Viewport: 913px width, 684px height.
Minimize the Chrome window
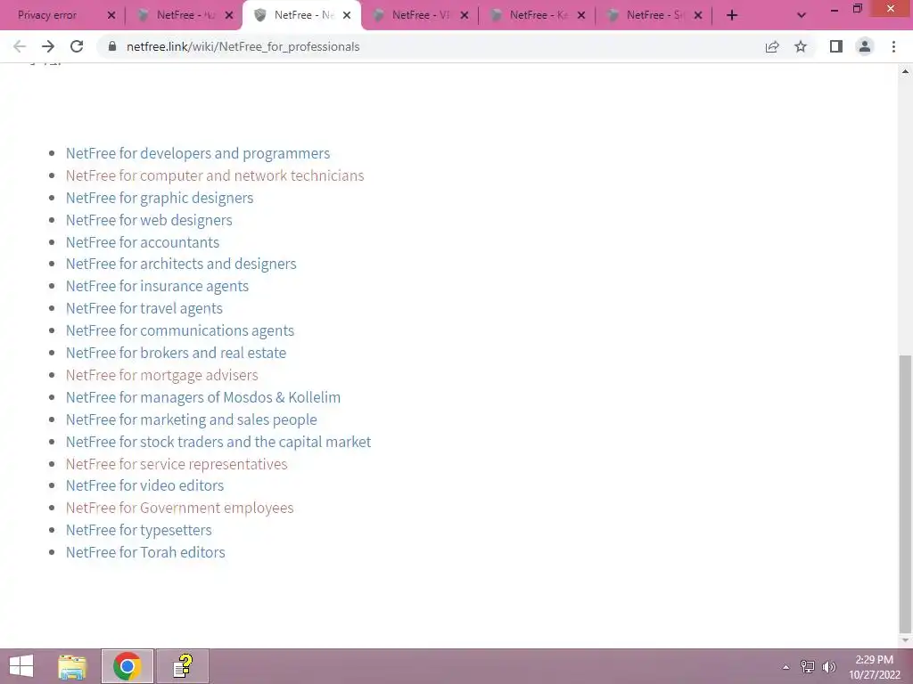(835, 9)
